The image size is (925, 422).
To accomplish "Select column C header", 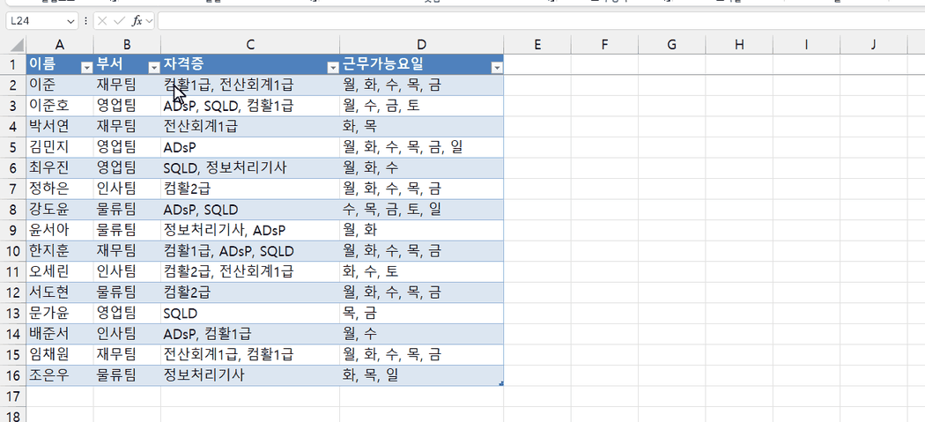I will (250, 45).
